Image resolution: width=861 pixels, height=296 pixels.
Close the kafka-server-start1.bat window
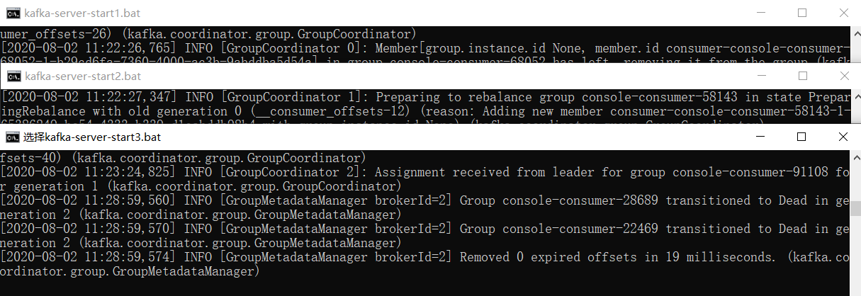coord(843,13)
